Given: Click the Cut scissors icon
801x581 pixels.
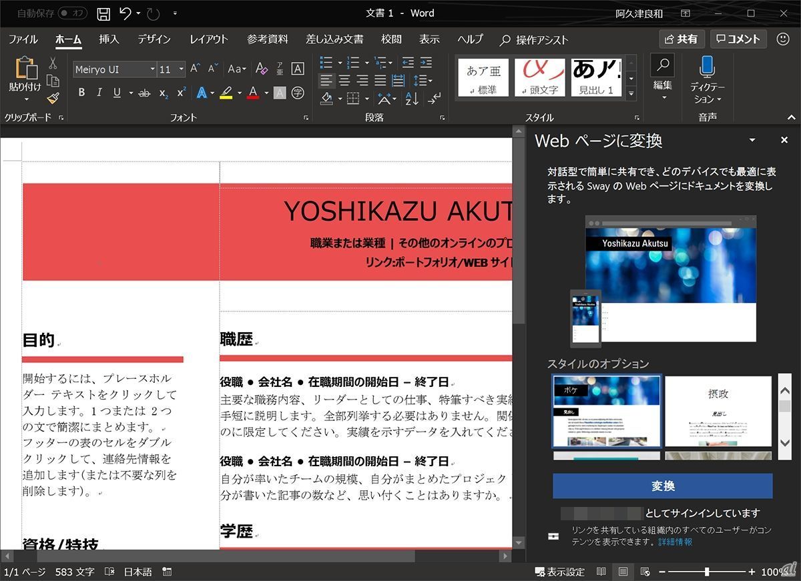Looking at the screenshot, I should click(x=53, y=63).
